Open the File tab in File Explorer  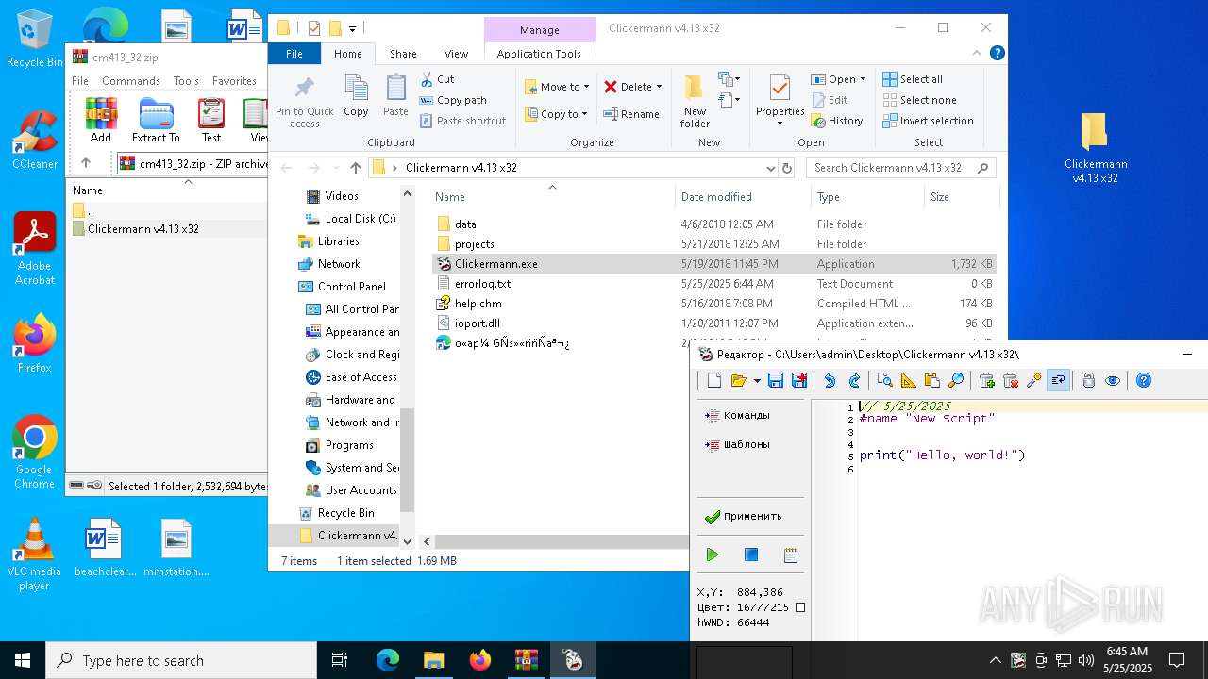(x=294, y=54)
